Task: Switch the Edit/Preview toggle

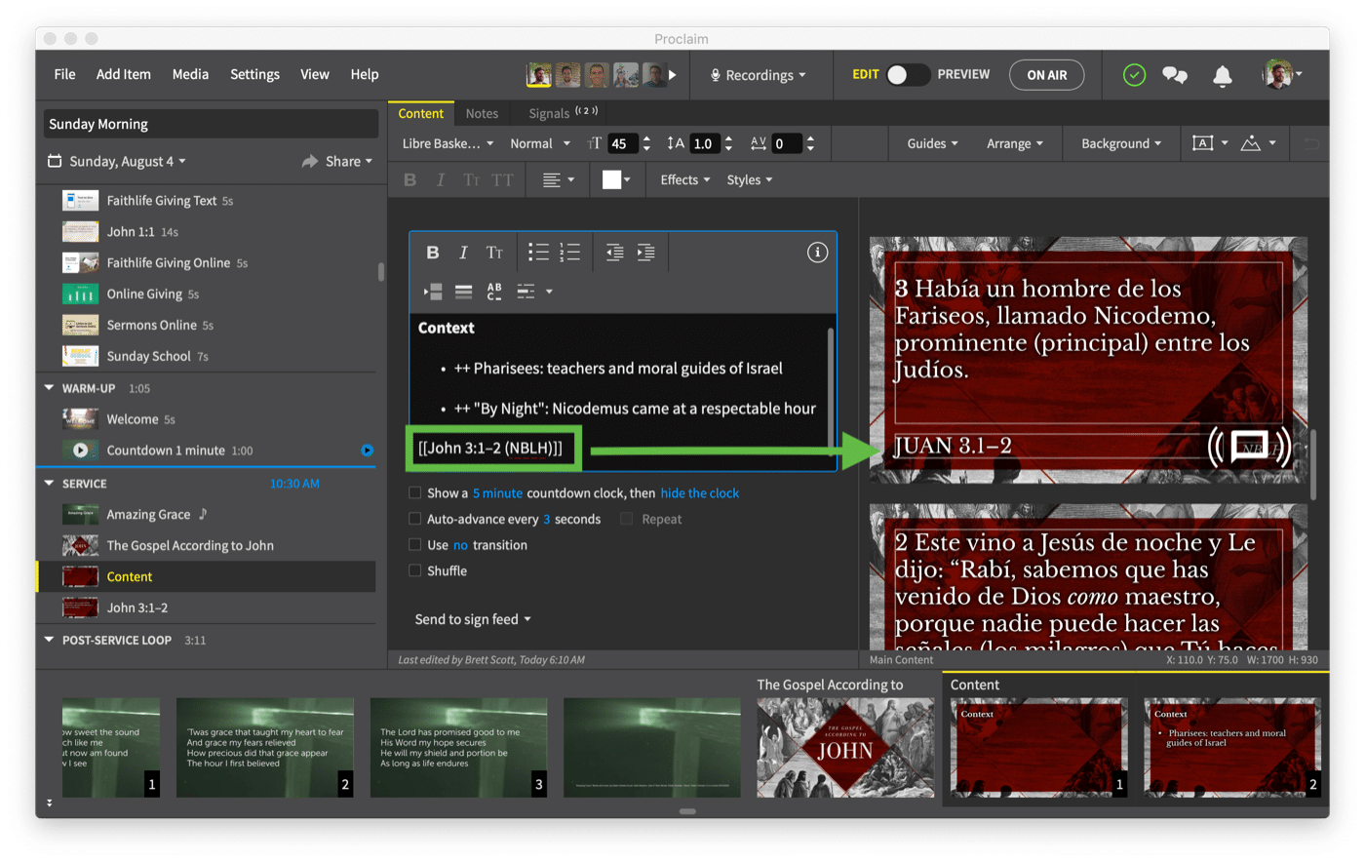Action: (x=907, y=75)
